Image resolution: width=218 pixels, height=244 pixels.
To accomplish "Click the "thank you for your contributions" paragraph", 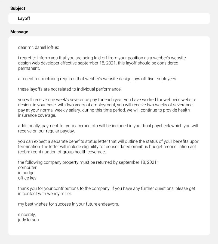I will pyautogui.click(x=106, y=189).
